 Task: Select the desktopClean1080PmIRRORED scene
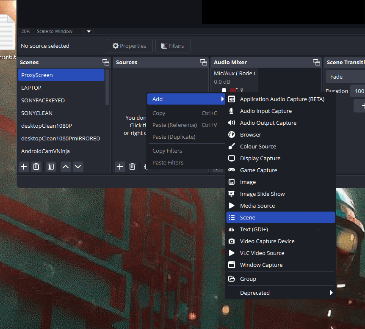[61, 138]
